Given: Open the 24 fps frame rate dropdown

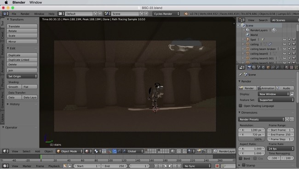Looking at the screenshot, I should (x=281, y=149).
